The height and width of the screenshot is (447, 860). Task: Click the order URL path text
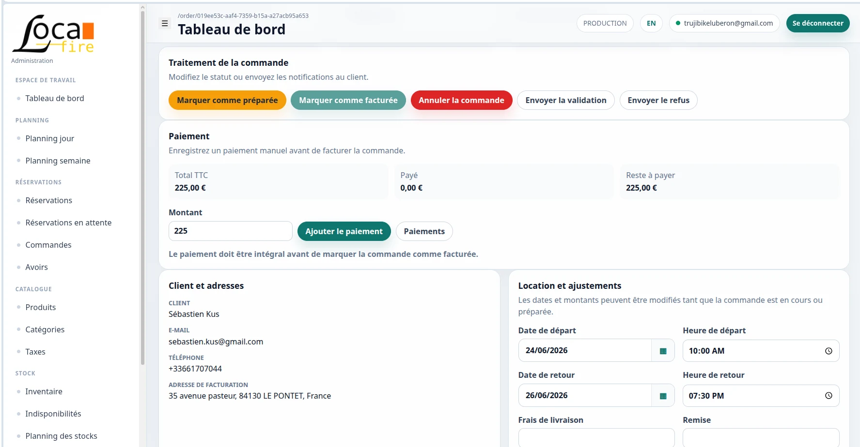(x=243, y=15)
